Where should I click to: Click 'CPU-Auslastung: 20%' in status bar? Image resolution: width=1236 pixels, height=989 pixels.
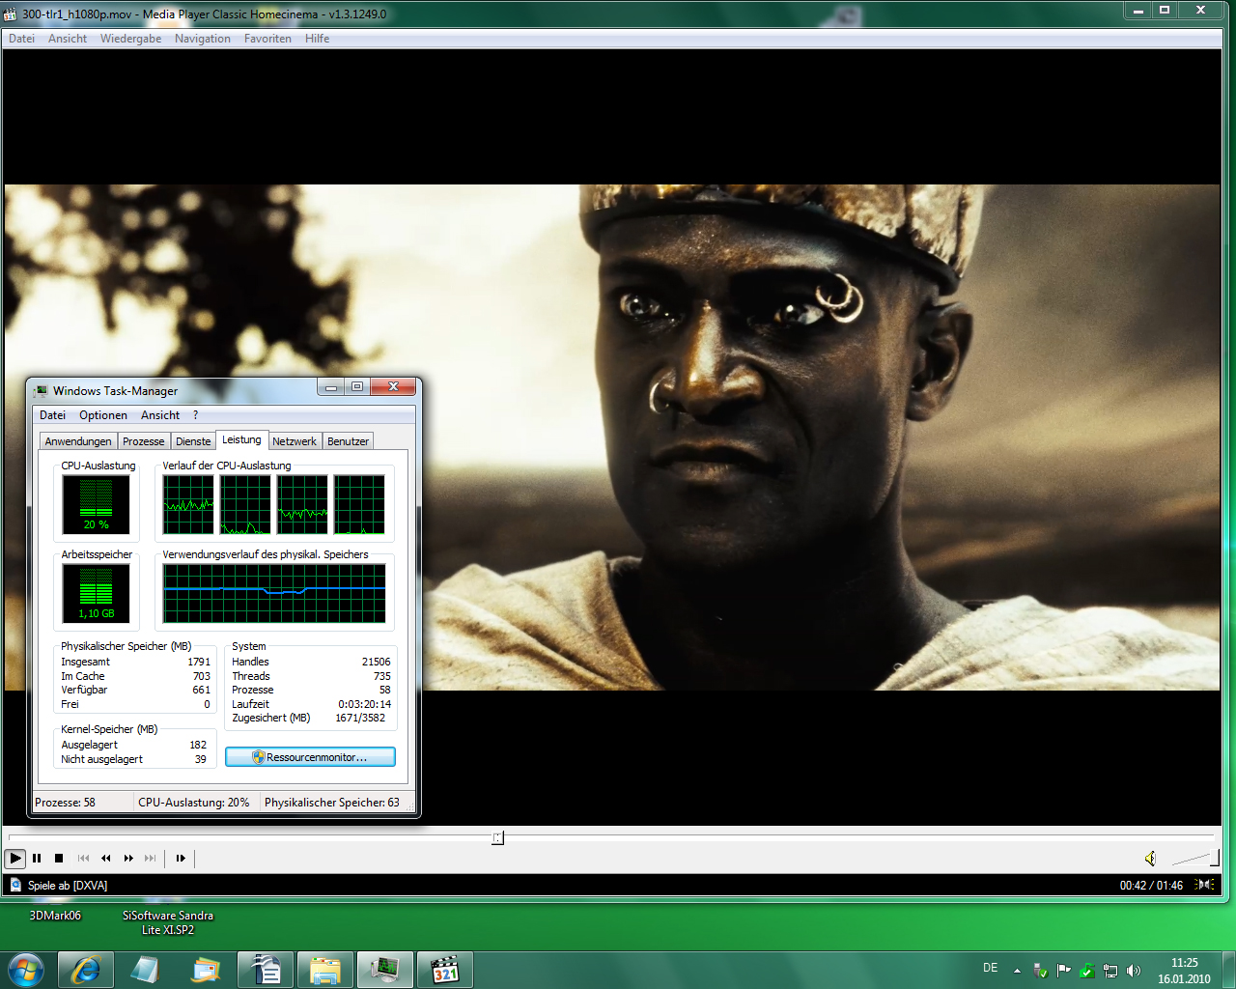193,803
